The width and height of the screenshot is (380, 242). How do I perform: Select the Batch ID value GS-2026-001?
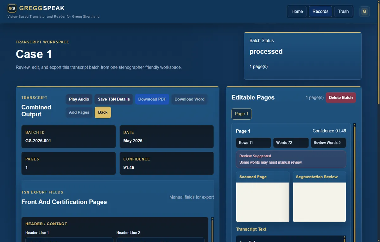click(38, 141)
